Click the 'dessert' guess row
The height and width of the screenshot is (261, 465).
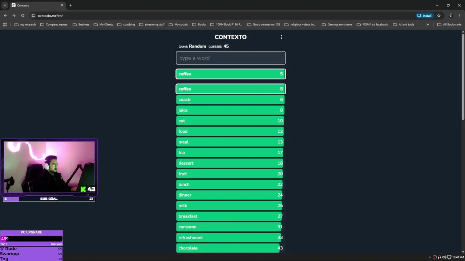coord(231,163)
